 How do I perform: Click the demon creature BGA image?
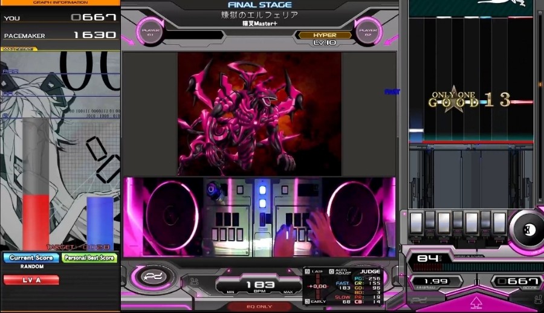point(259,114)
